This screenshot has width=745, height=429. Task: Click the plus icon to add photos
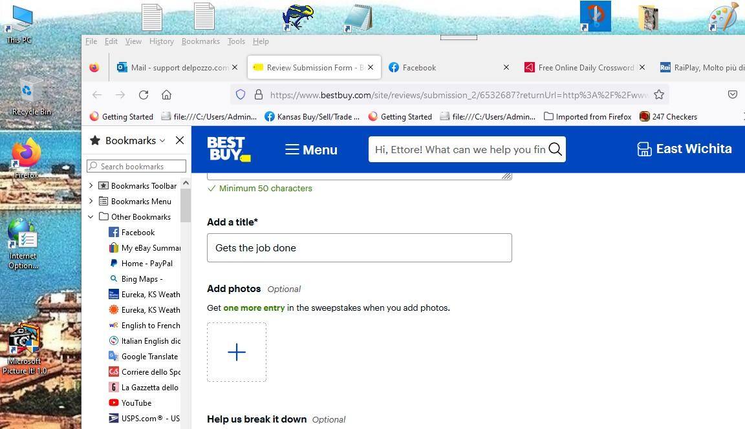pyautogui.click(x=237, y=352)
